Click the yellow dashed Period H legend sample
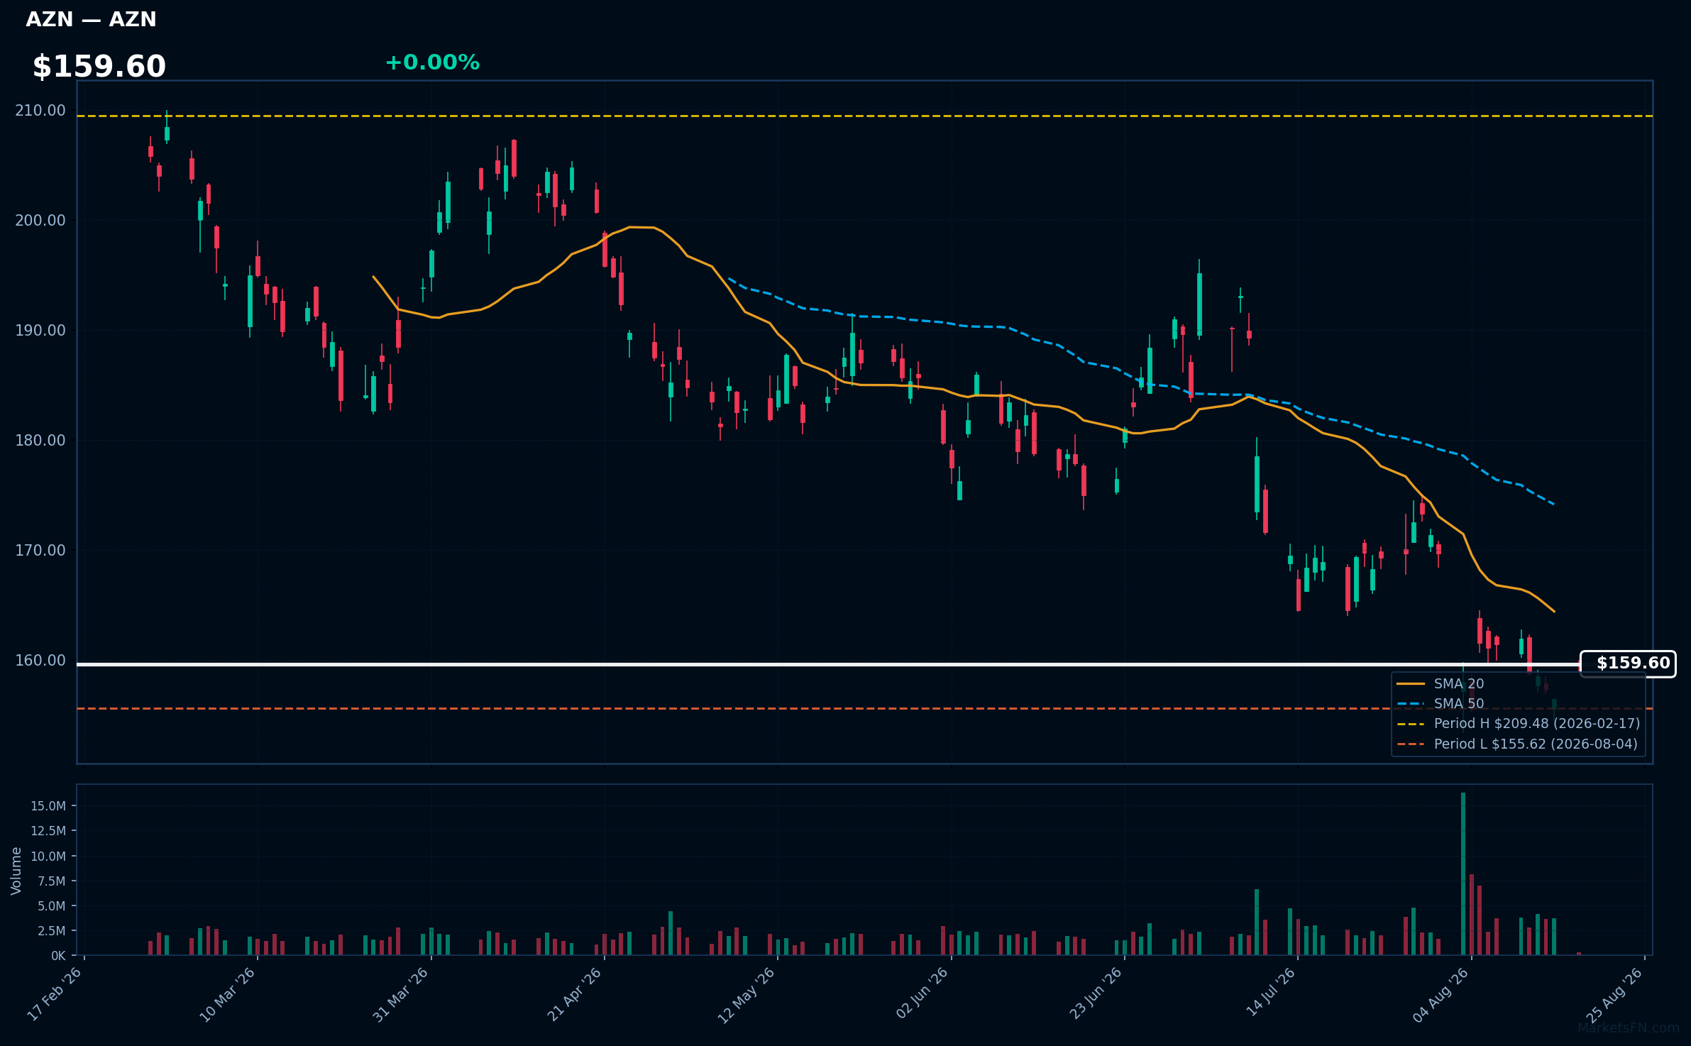Viewport: 1691px width, 1046px height. pos(1411,724)
